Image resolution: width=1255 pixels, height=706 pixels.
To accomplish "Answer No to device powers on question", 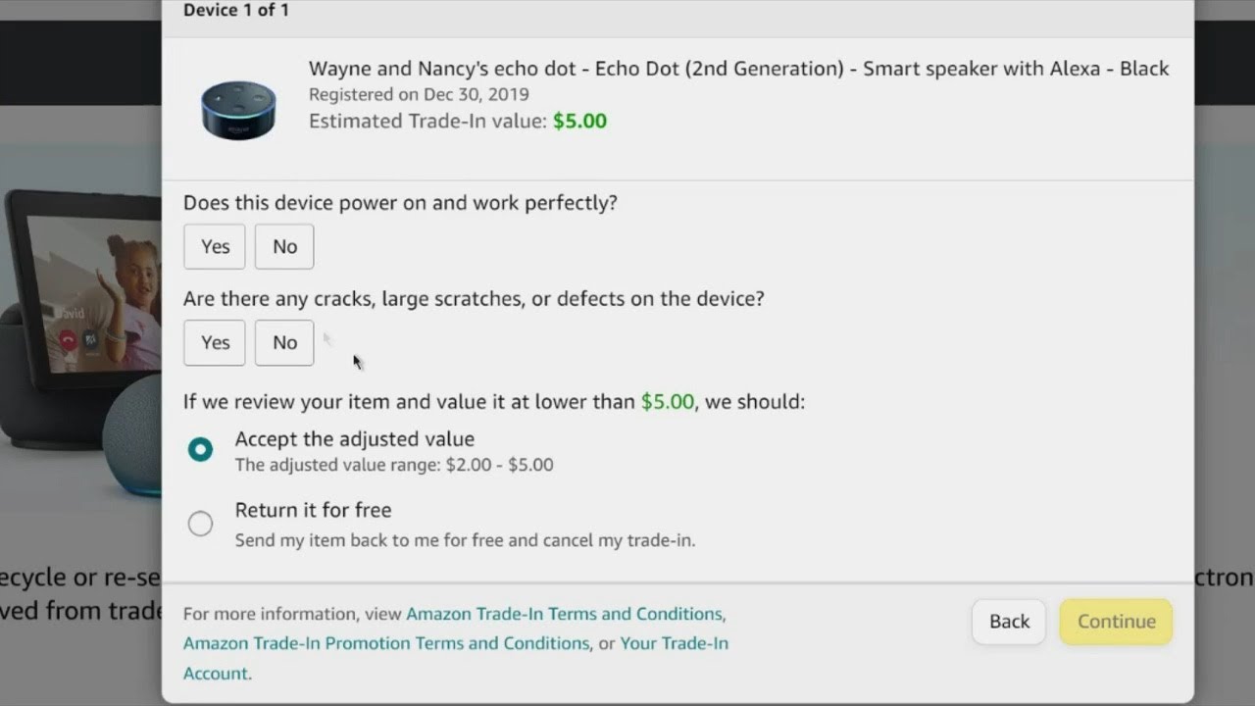I will [284, 246].
